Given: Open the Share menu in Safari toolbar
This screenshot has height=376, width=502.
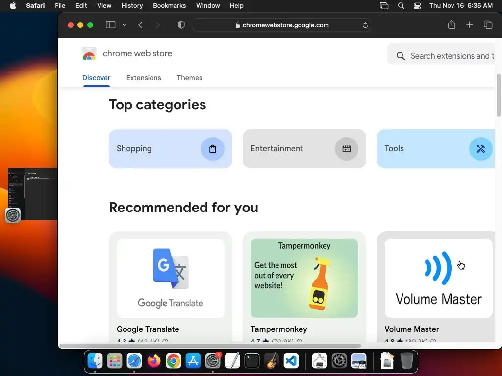Looking at the screenshot, I should pyautogui.click(x=452, y=24).
